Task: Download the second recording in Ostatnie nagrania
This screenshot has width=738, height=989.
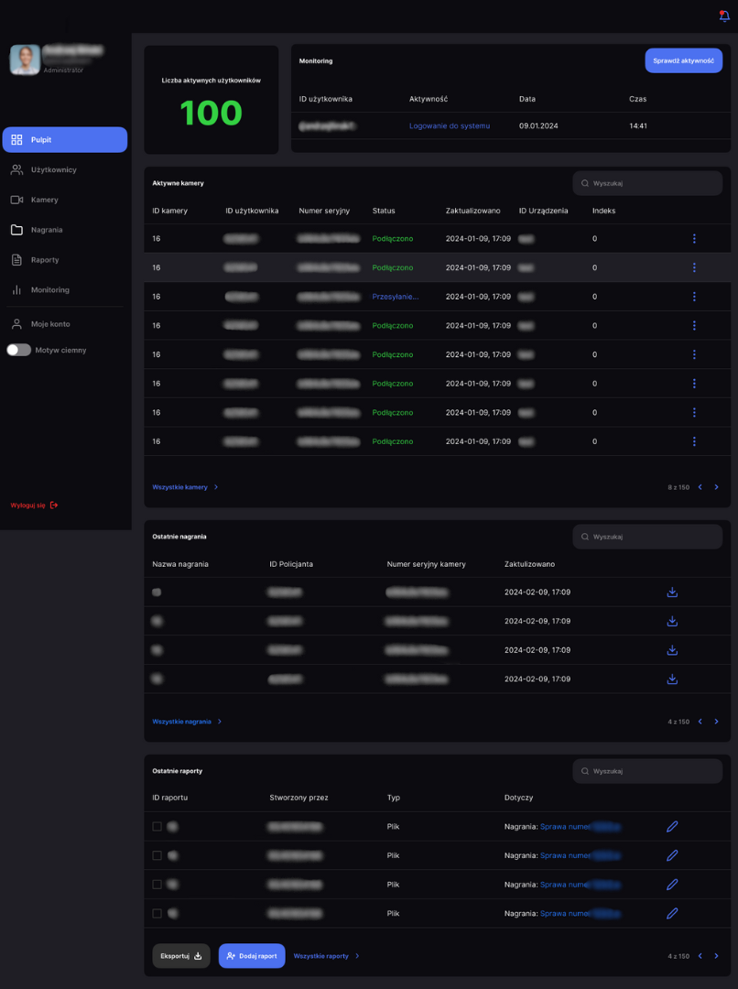Action: (x=672, y=621)
